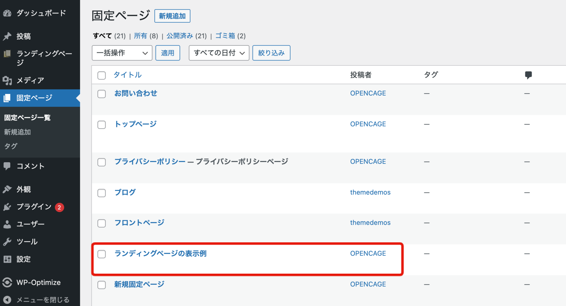Expand the すべての日付 date filter

pyautogui.click(x=219, y=53)
